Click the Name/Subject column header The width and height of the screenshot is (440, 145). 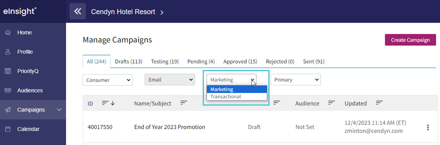[x=153, y=103]
